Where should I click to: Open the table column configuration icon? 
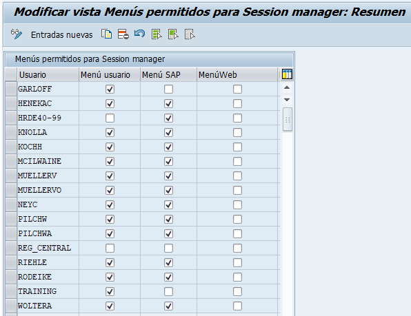coord(287,74)
